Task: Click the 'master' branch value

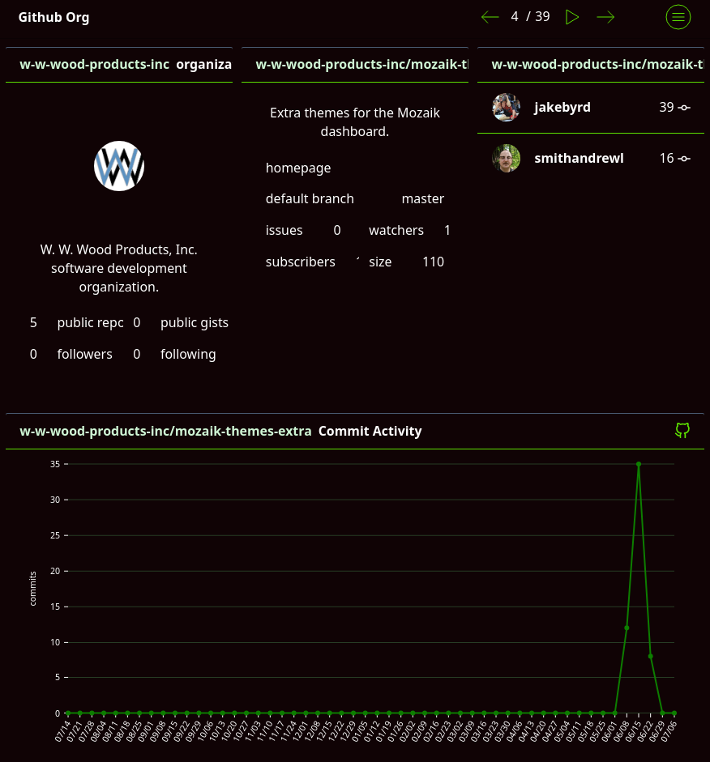Action: coord(422,198)
